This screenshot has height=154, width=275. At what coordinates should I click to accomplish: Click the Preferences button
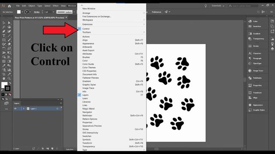click(156, 12)
